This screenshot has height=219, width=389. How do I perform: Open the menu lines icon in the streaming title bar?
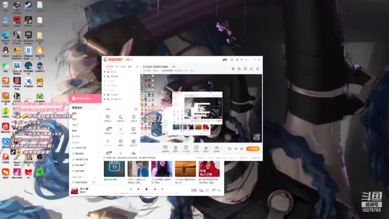tap(246, 60)
